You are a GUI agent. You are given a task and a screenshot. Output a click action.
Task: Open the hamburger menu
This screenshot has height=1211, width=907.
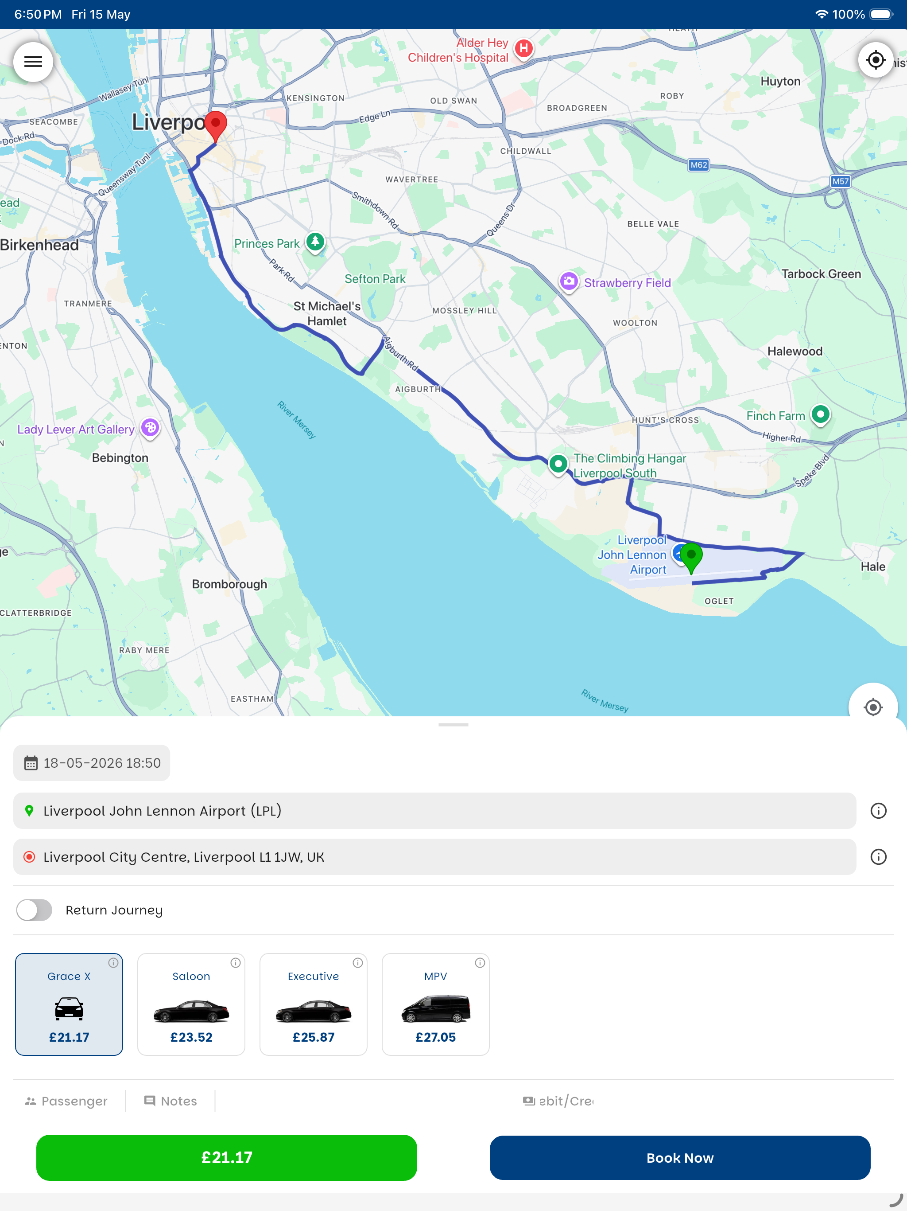pos(33,62)
